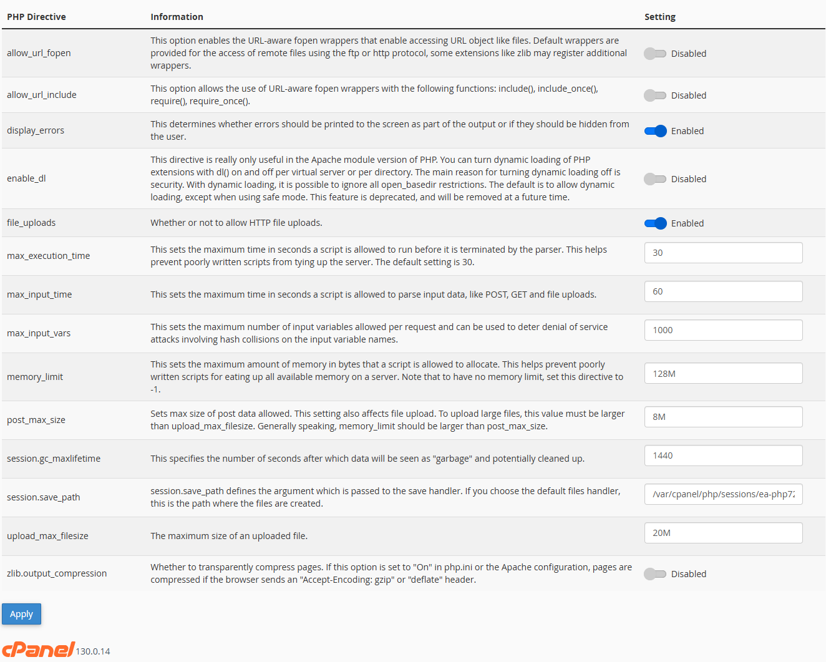Edit the post_max_size field
826x662 pixels.
pos(723,417)
